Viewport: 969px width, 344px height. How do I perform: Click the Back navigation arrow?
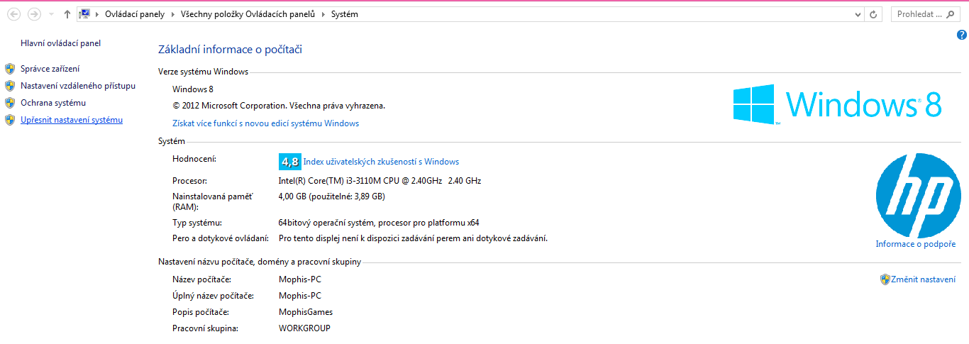(14, 14)
